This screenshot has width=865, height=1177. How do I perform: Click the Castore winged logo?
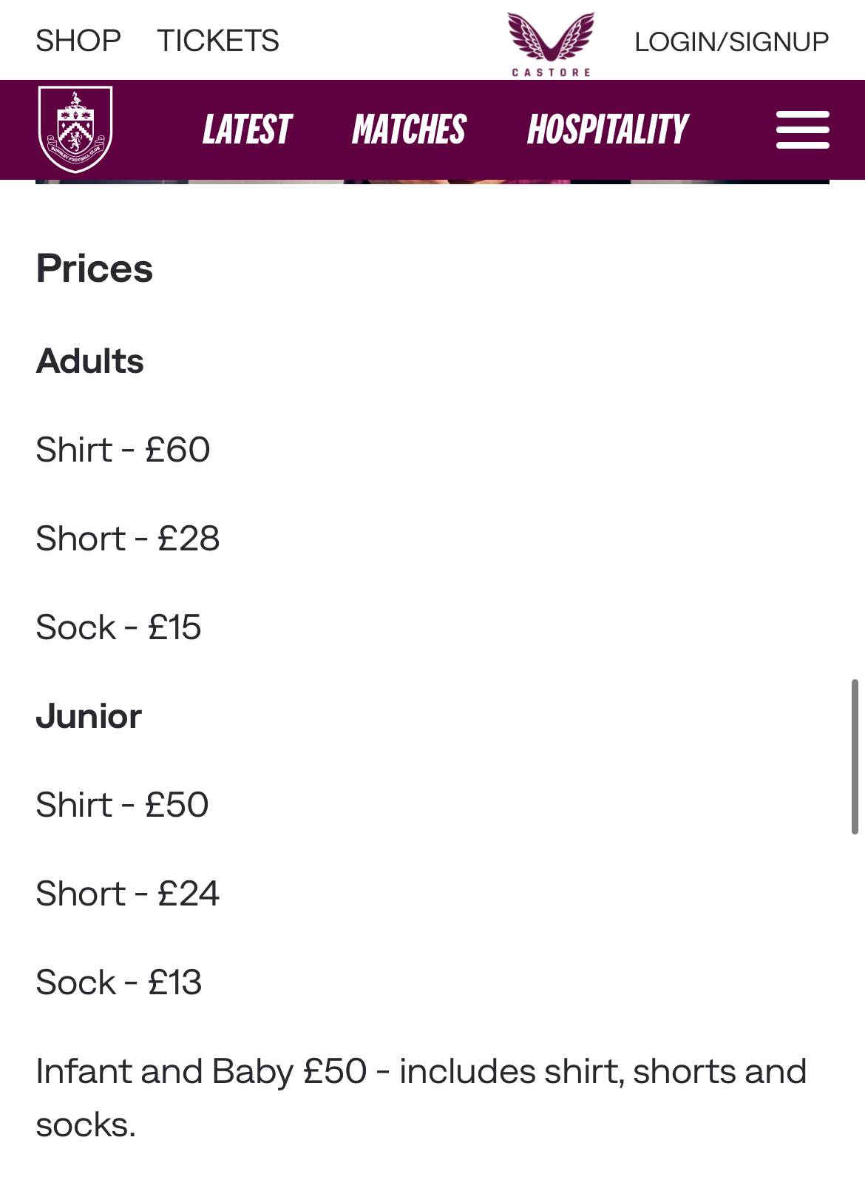(x=551, y=44)
